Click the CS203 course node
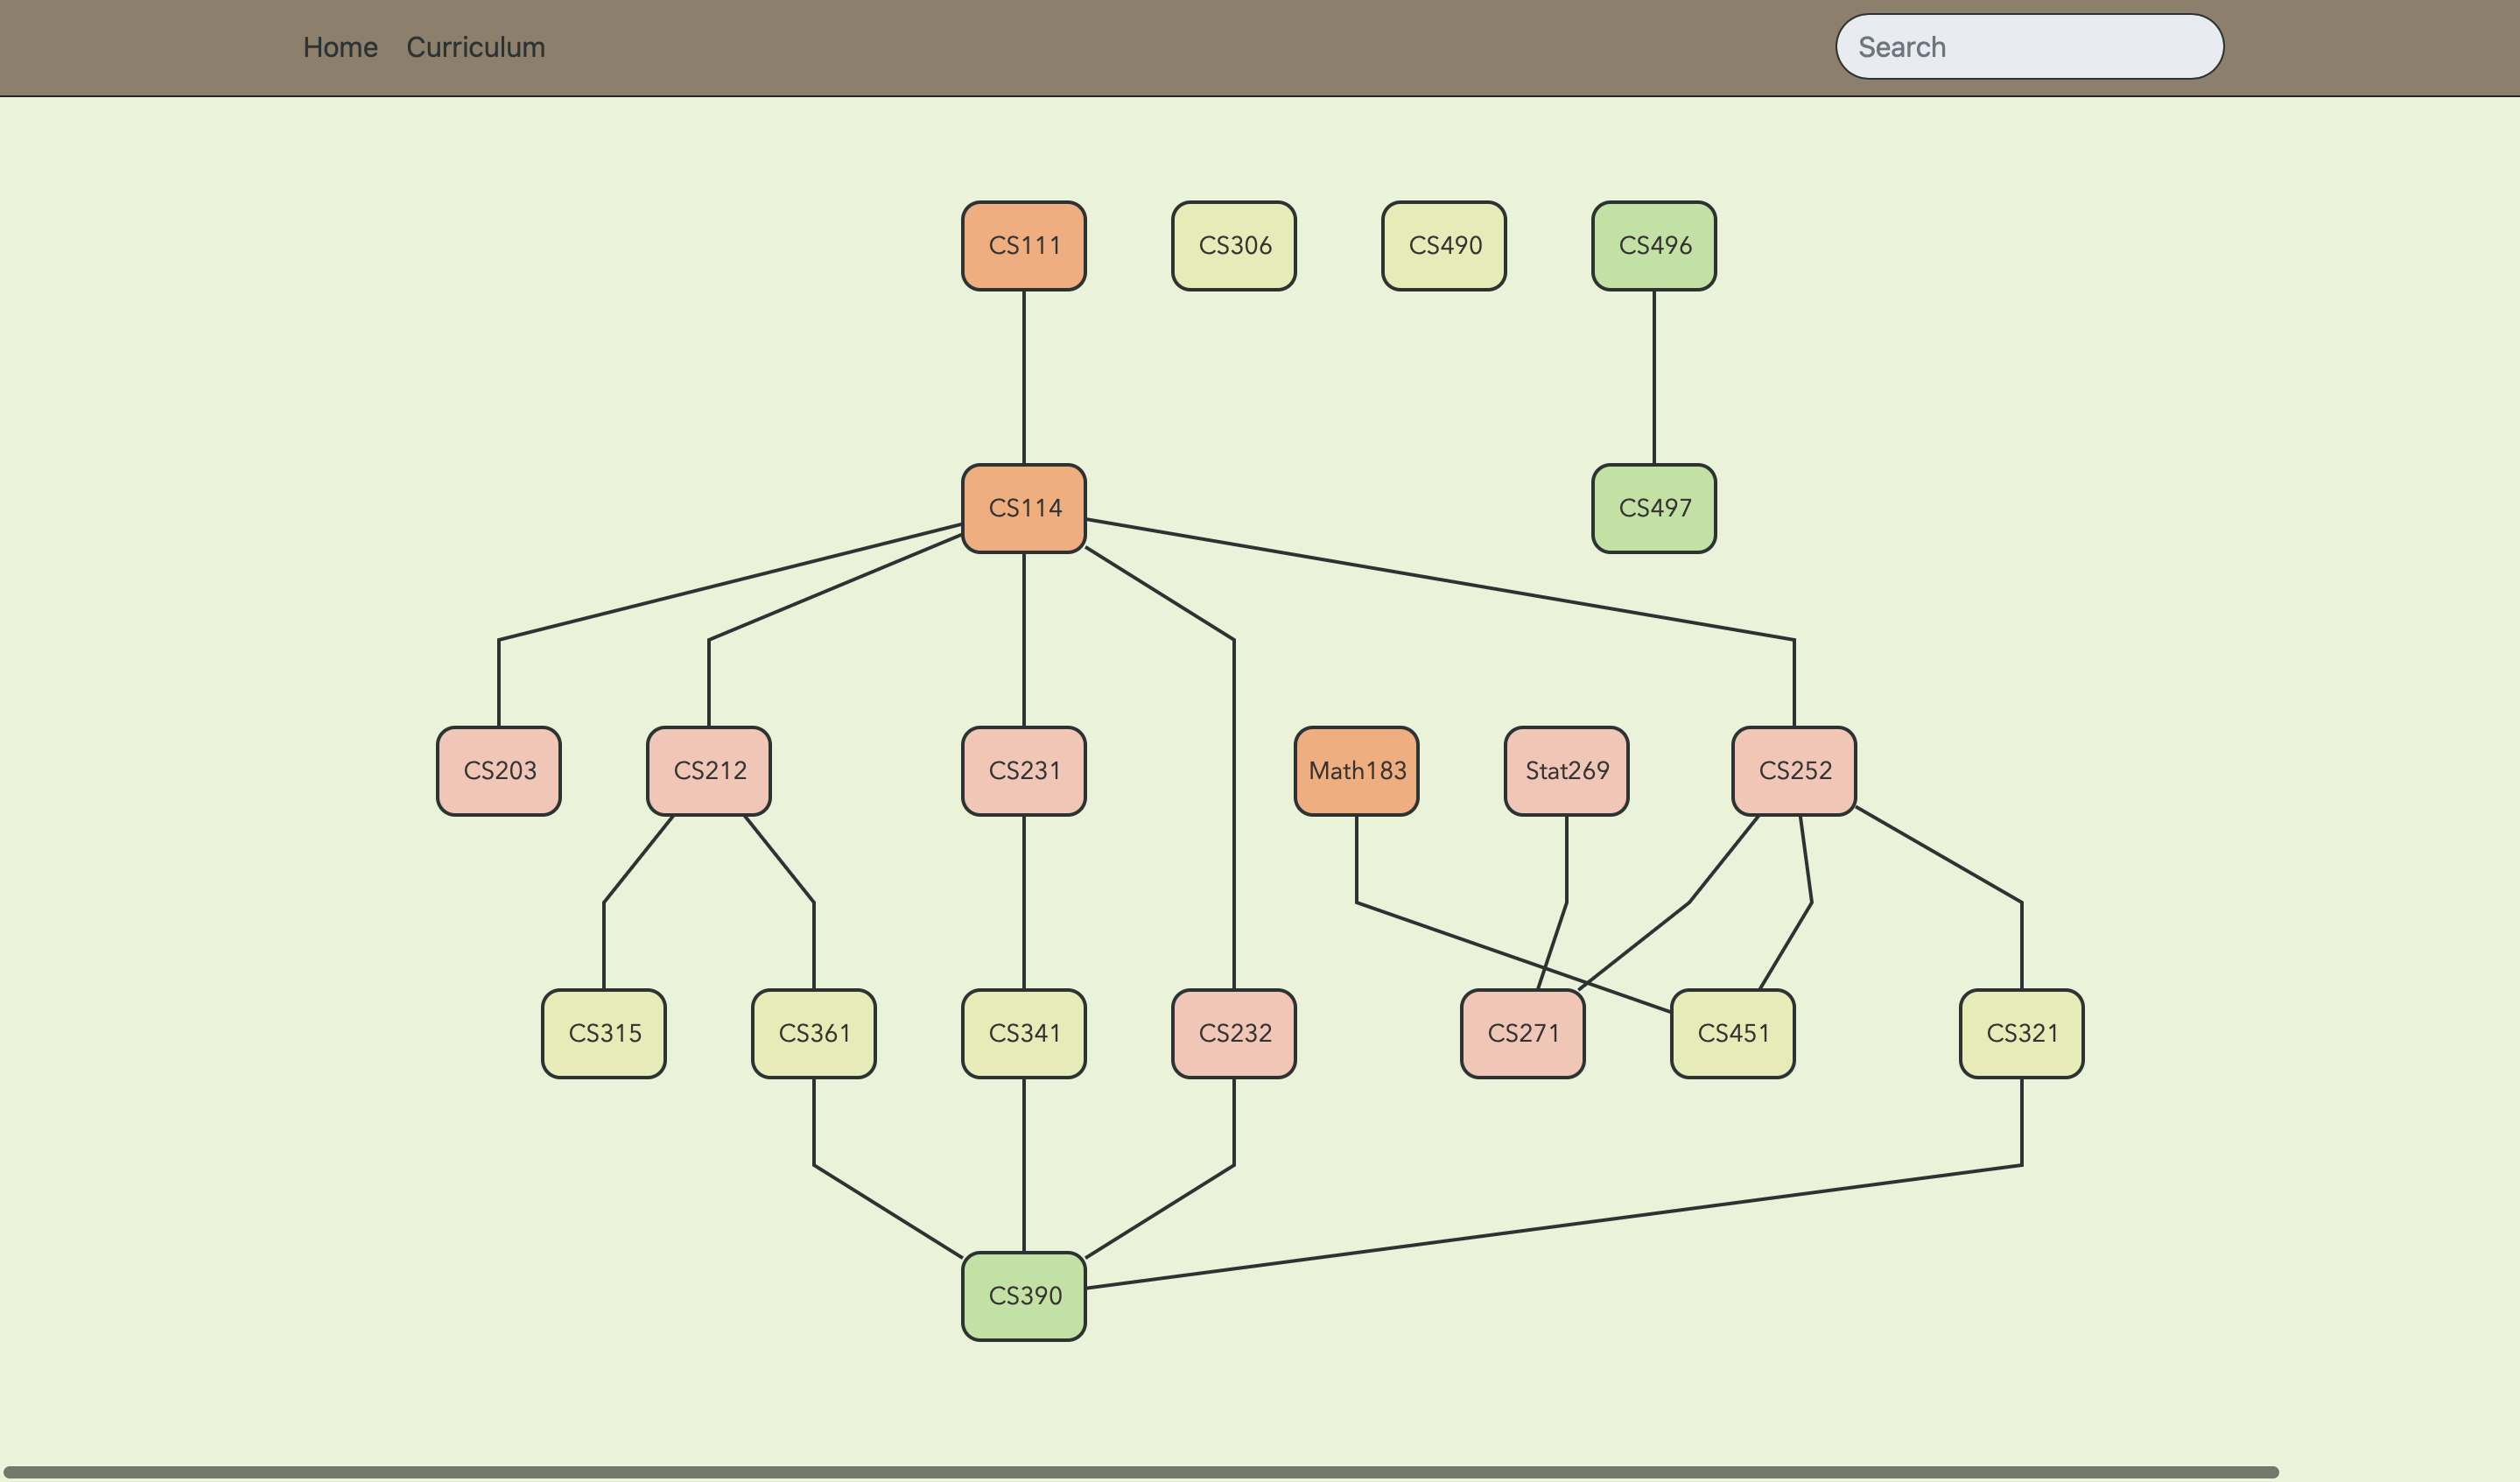Image resolution: width=2520 pixels, height=1482 pixels. click(x=498, y=771)
